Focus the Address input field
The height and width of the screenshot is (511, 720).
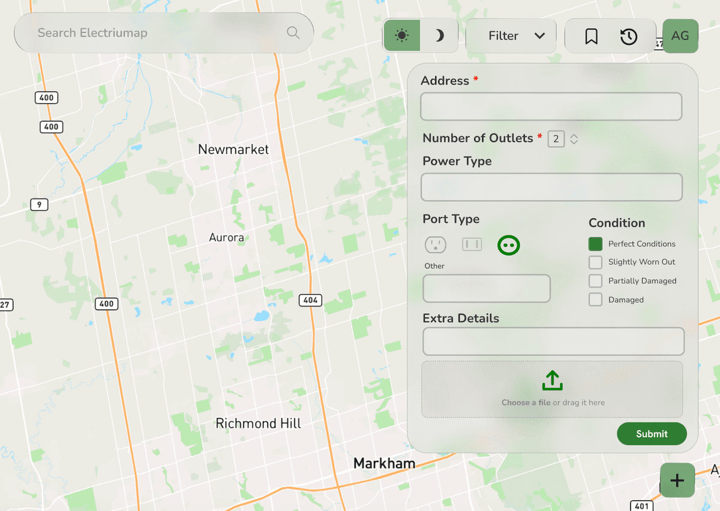(x=551, y=107)
